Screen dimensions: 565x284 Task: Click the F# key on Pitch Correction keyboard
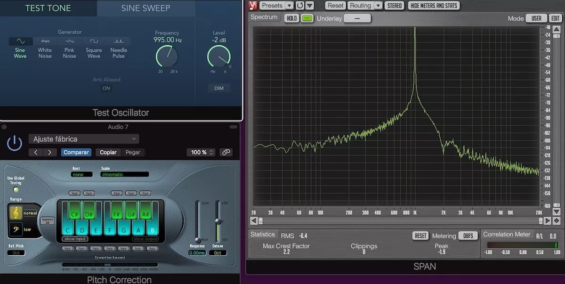117,211
